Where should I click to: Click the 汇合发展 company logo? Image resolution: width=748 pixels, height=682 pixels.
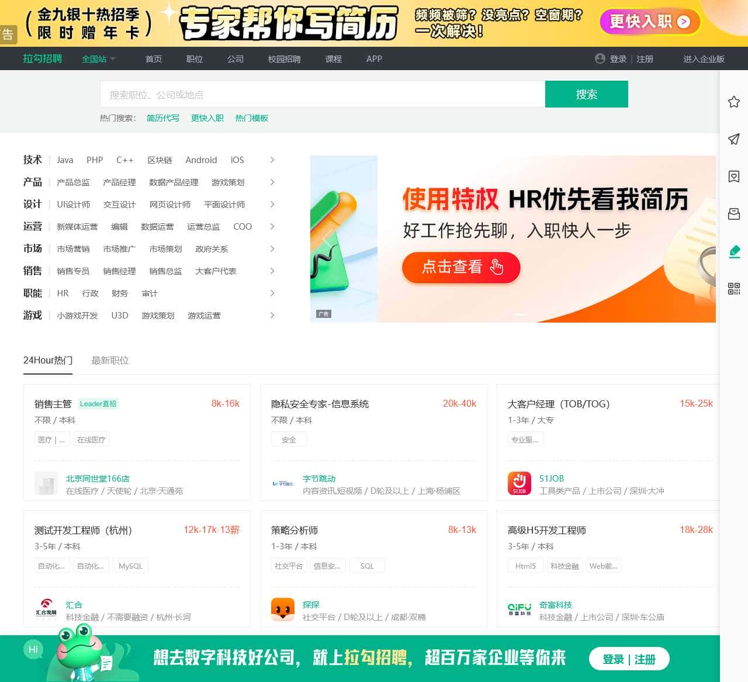[x=46, y=608]
